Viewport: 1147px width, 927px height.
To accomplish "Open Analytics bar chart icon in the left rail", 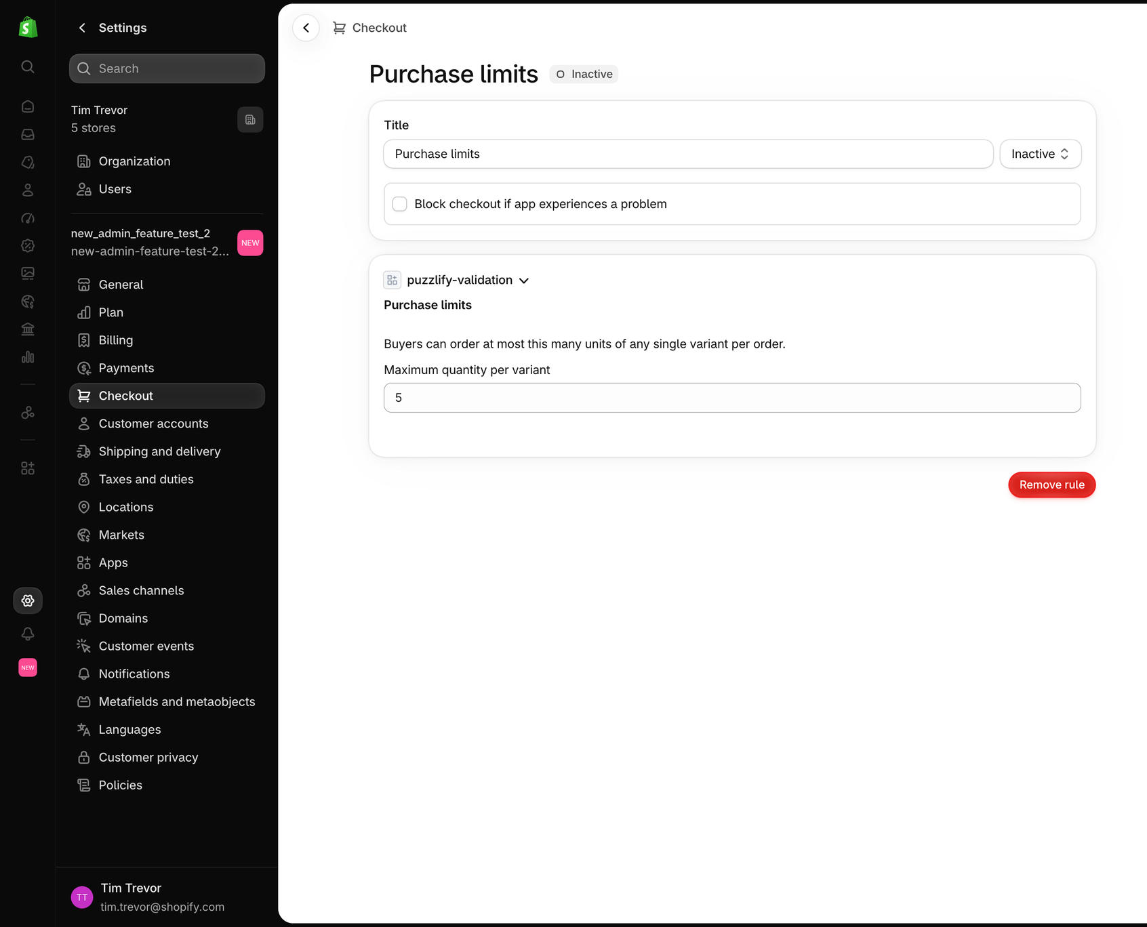I will click(x=28, y=356).
